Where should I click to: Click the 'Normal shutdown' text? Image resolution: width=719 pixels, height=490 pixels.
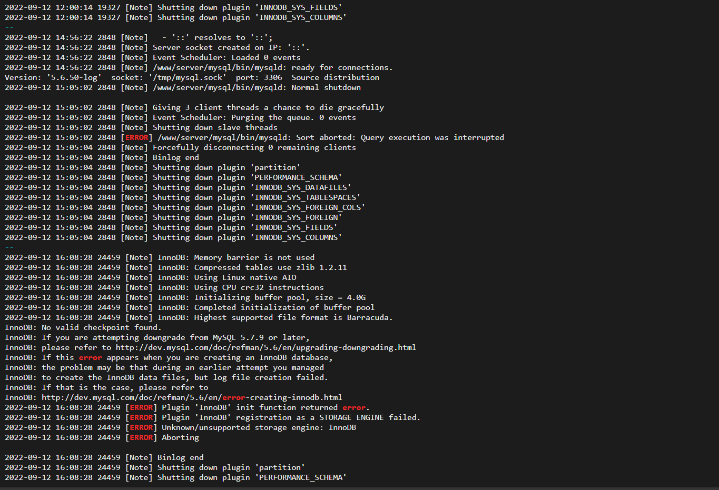click(326, 87)
